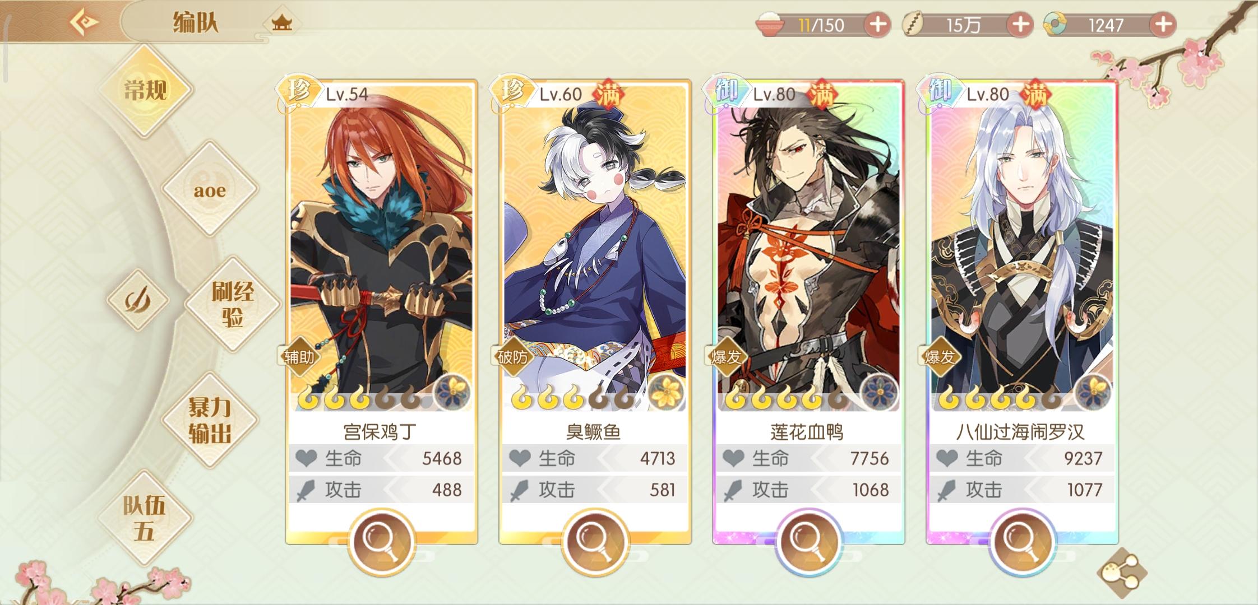Add more coins with plus button

(1020, 25)
